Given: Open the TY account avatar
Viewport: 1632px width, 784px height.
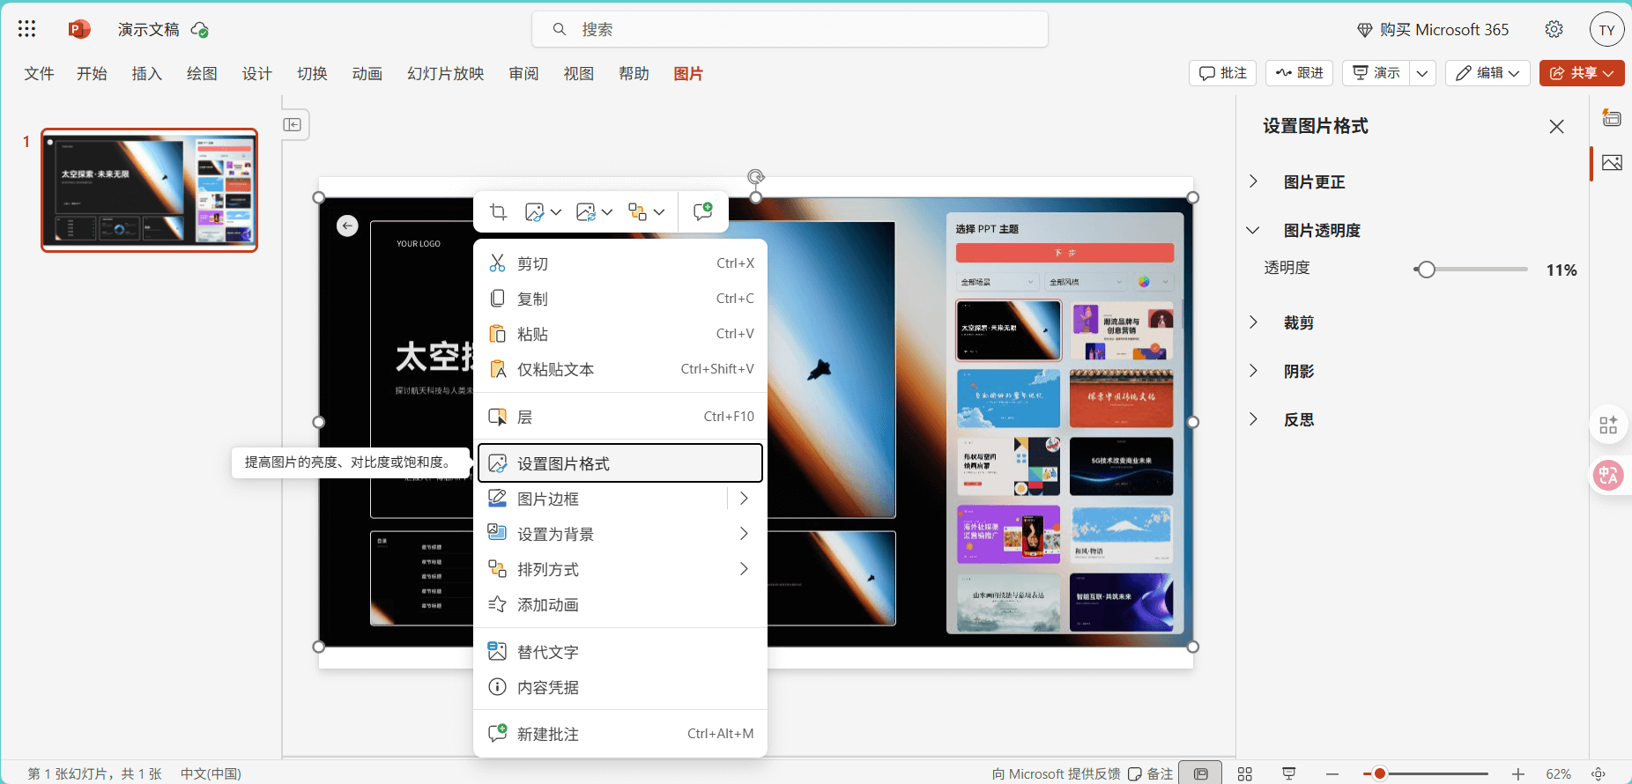Looking at the screenshot, I should [x=1606, y=29].
